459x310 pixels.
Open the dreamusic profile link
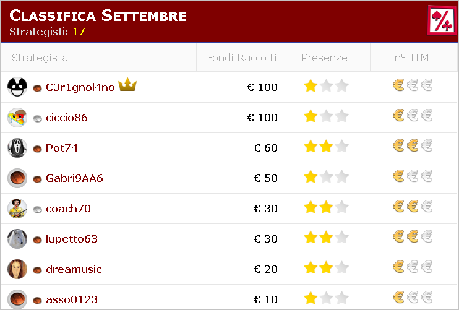coord(74,269)
